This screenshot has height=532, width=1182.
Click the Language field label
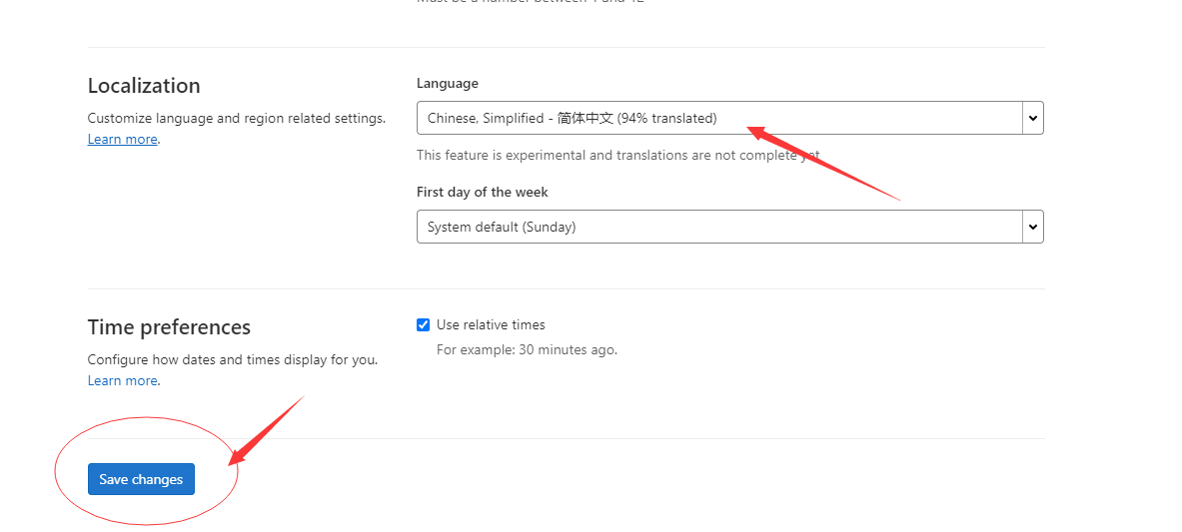[x=447, y=84]
